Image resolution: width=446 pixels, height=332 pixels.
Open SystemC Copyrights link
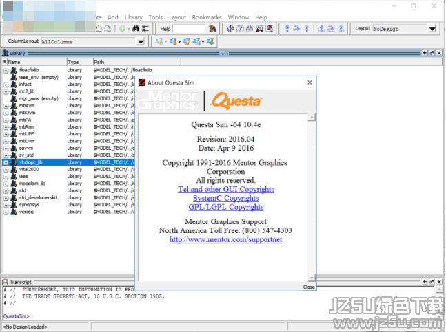click(x=226, y=198)
